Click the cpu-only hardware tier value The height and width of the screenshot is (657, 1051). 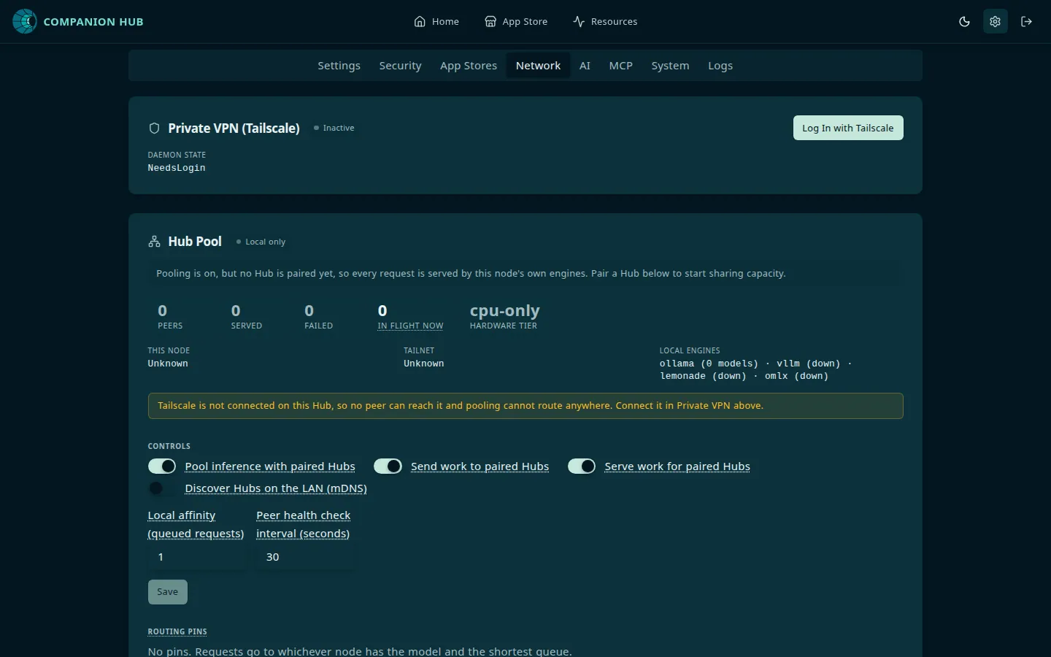pos(505,311)
